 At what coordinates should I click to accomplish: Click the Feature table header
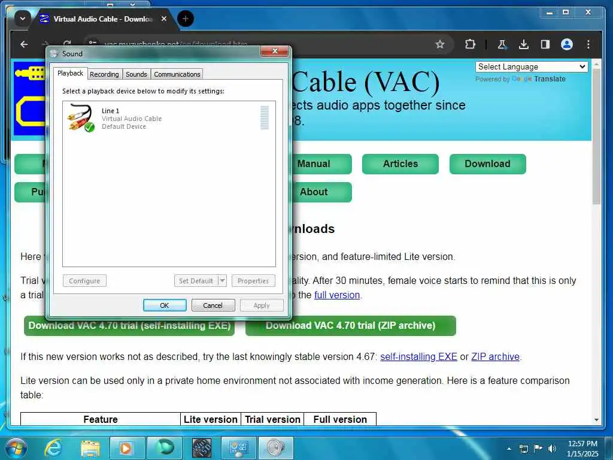click(101, 419)
